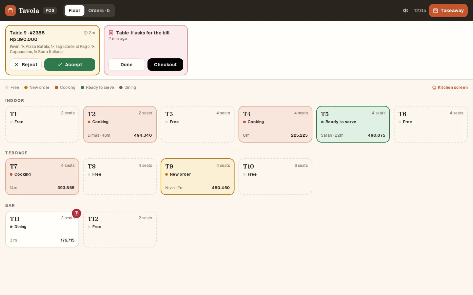Screen dimensions: 473x295
Task: Start a Takeaway order
Action: 448,10
